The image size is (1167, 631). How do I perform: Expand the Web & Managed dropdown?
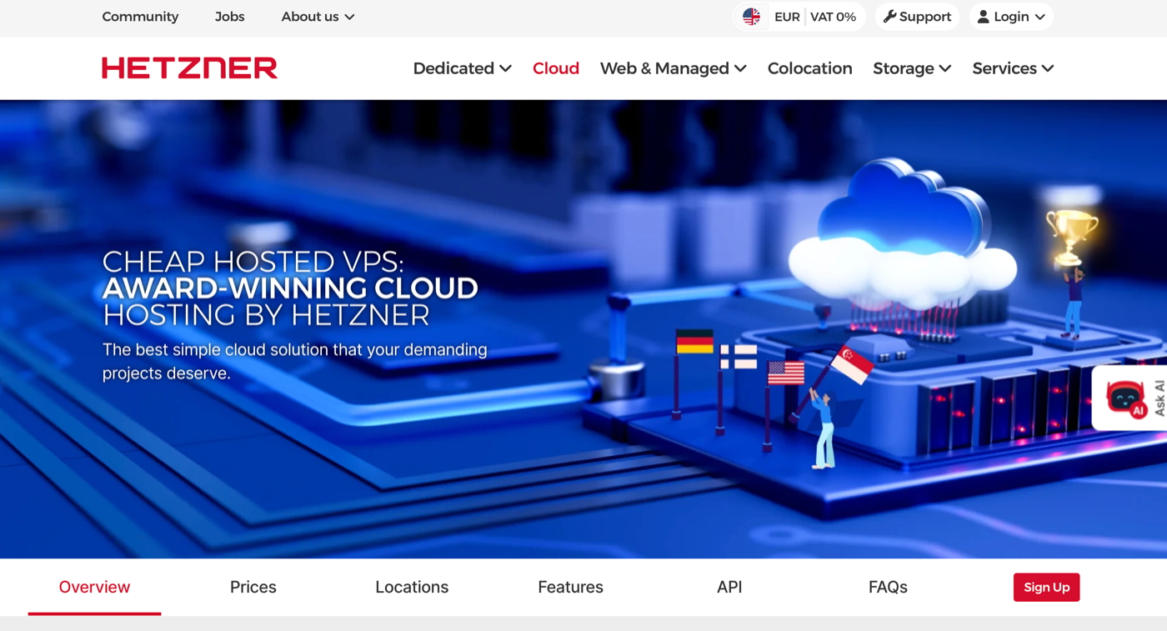click(x=673, y=68)
